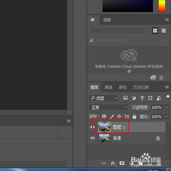This screenshot has width=171, height=171.
Task: Switch Libraries to grid view
Action: click(155, 31)
